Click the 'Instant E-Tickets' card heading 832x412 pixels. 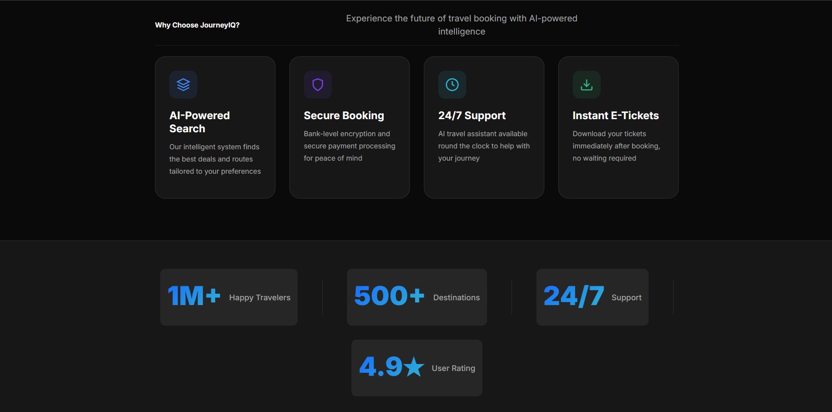(x=615, y=115)
